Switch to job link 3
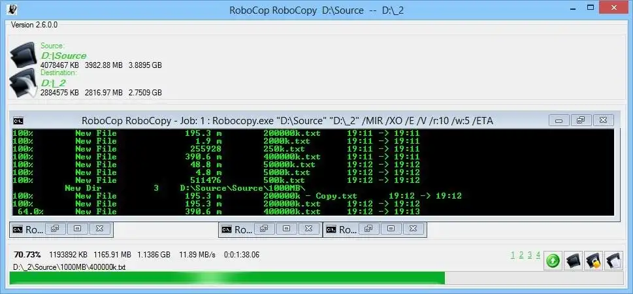 [530, 255]
